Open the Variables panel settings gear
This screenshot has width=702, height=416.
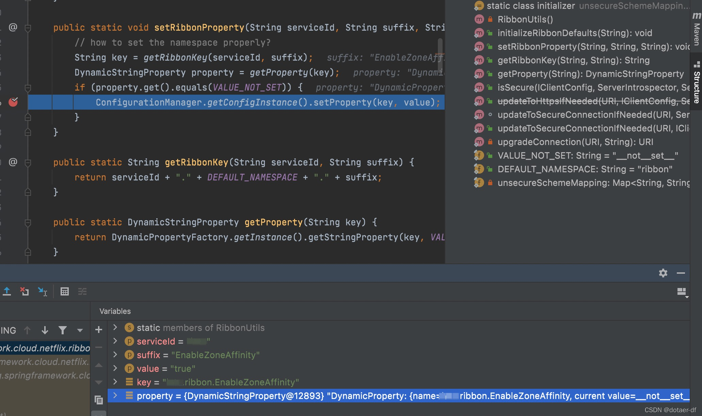pyautogui.click(x=663, y=273)
